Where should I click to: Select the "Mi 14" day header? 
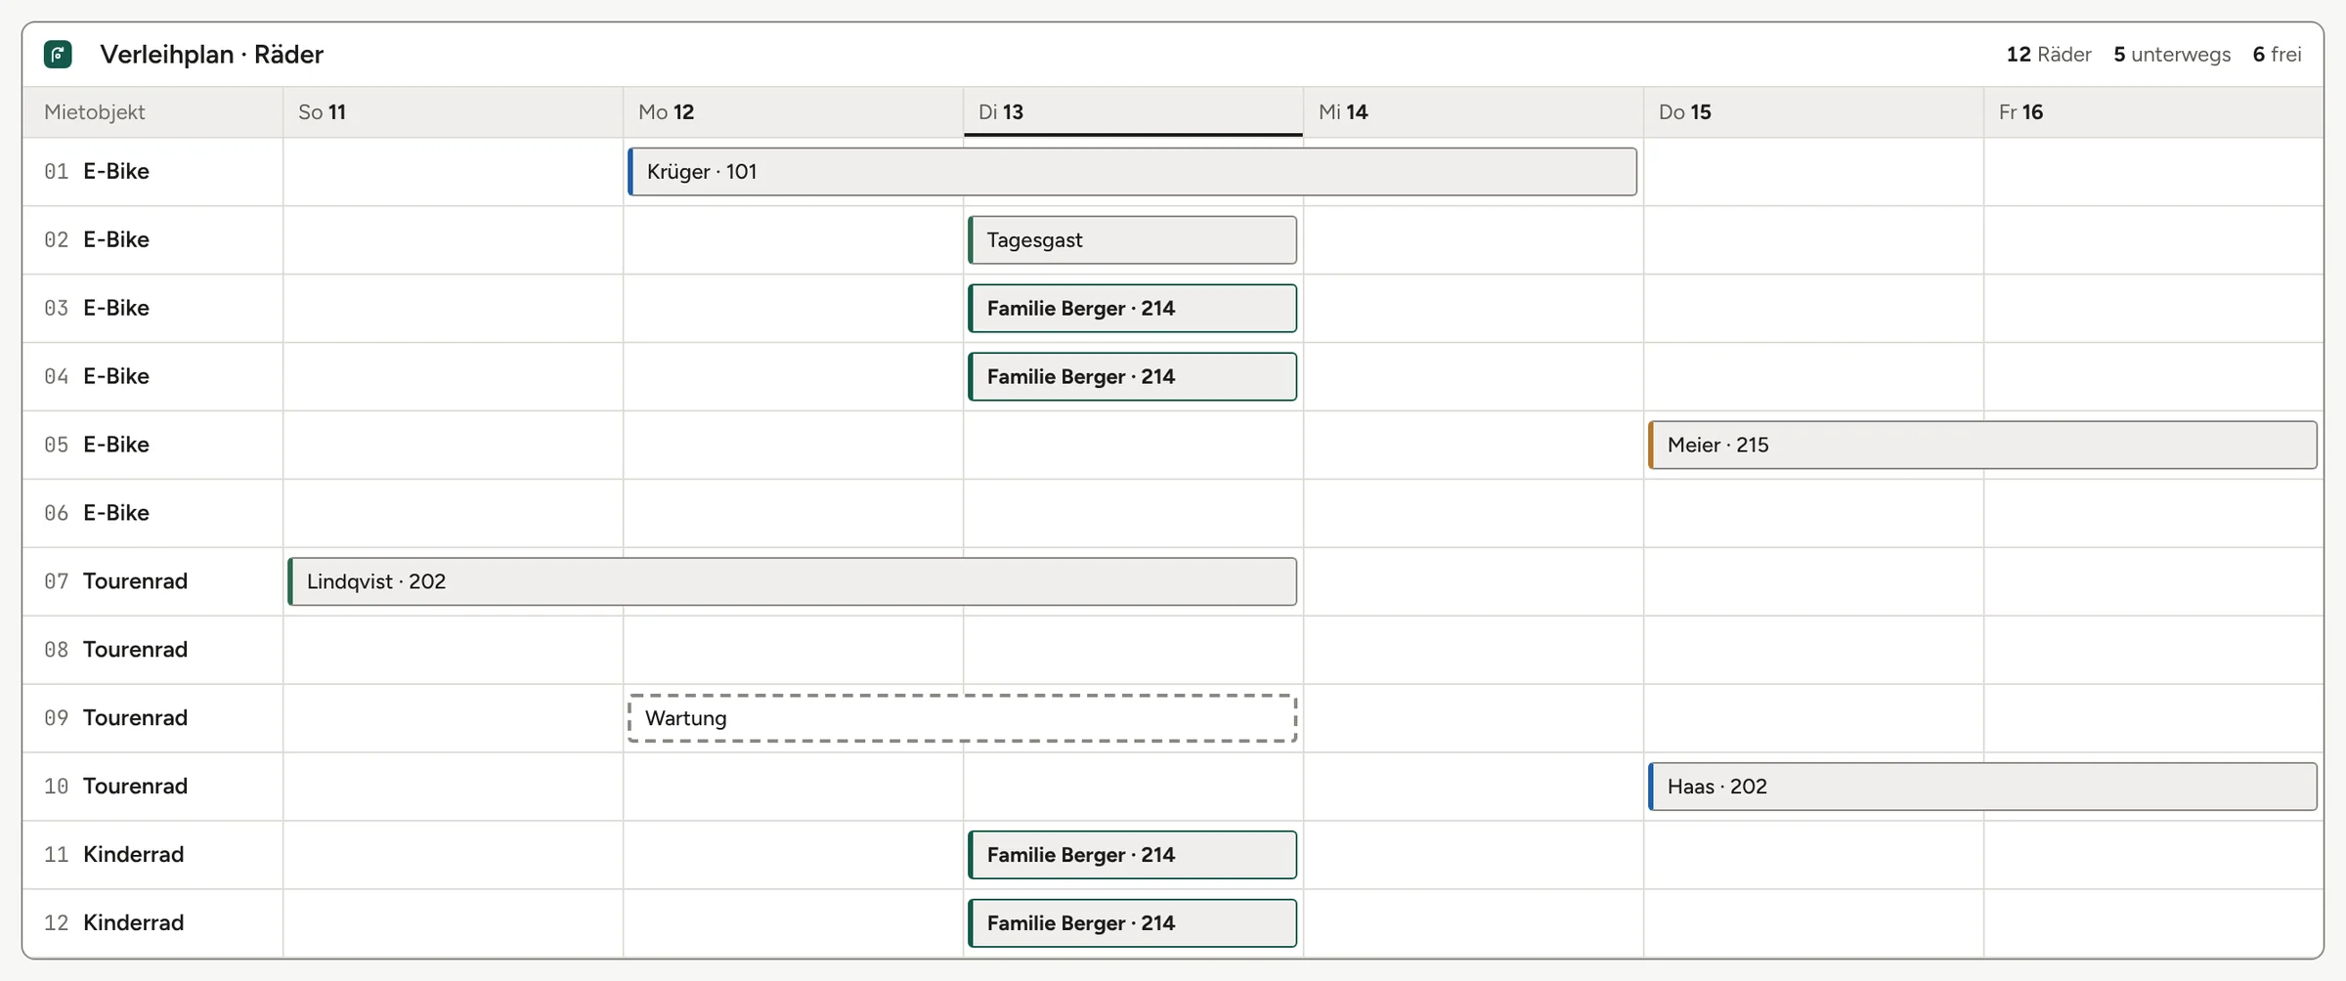click(x=1473, y=112)
